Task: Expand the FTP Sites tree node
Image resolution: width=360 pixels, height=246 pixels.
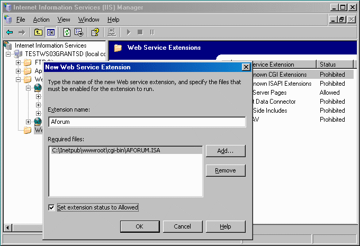Action: pyautogui.click(x=18, y=62)
